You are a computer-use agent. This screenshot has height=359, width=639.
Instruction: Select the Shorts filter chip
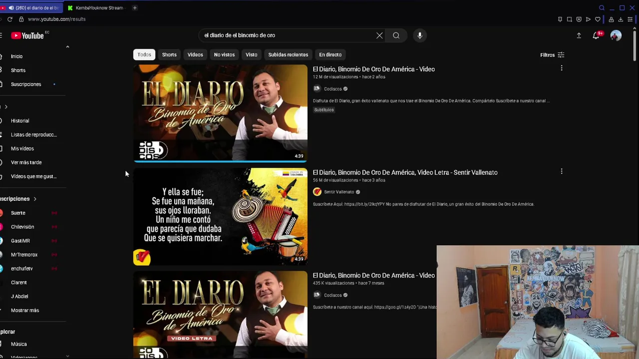(x=169, y=55)
